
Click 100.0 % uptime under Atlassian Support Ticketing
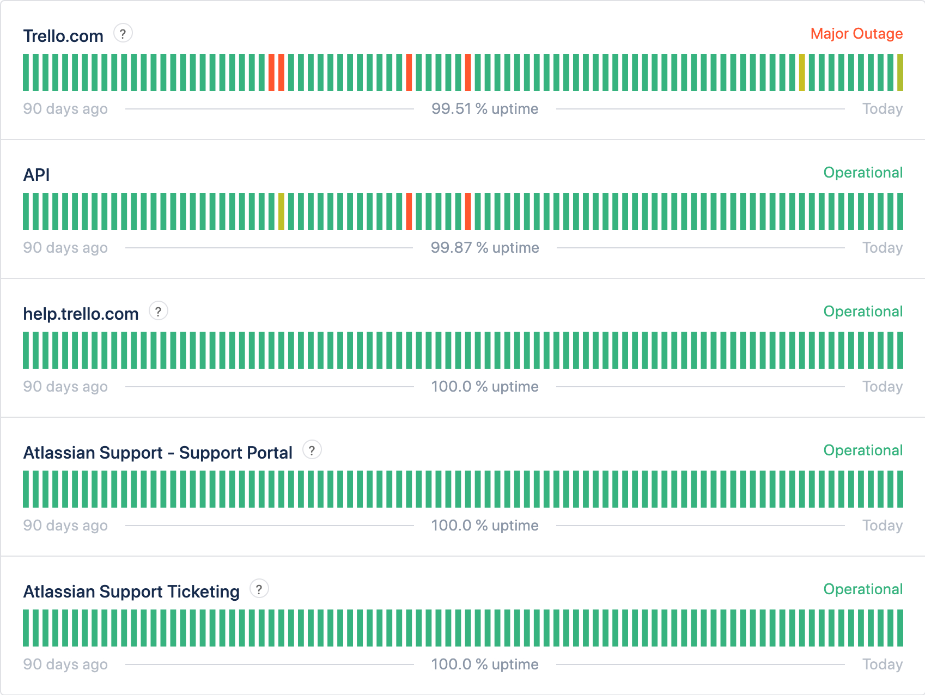point(485,664)
